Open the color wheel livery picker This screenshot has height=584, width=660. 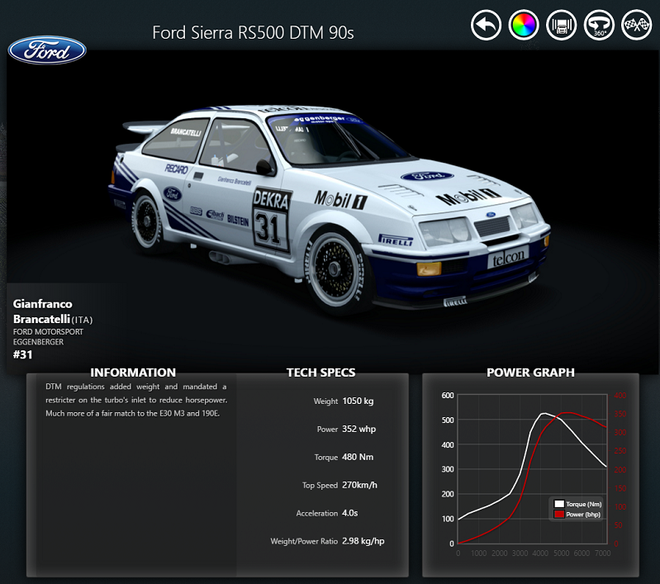click(524, 26)
